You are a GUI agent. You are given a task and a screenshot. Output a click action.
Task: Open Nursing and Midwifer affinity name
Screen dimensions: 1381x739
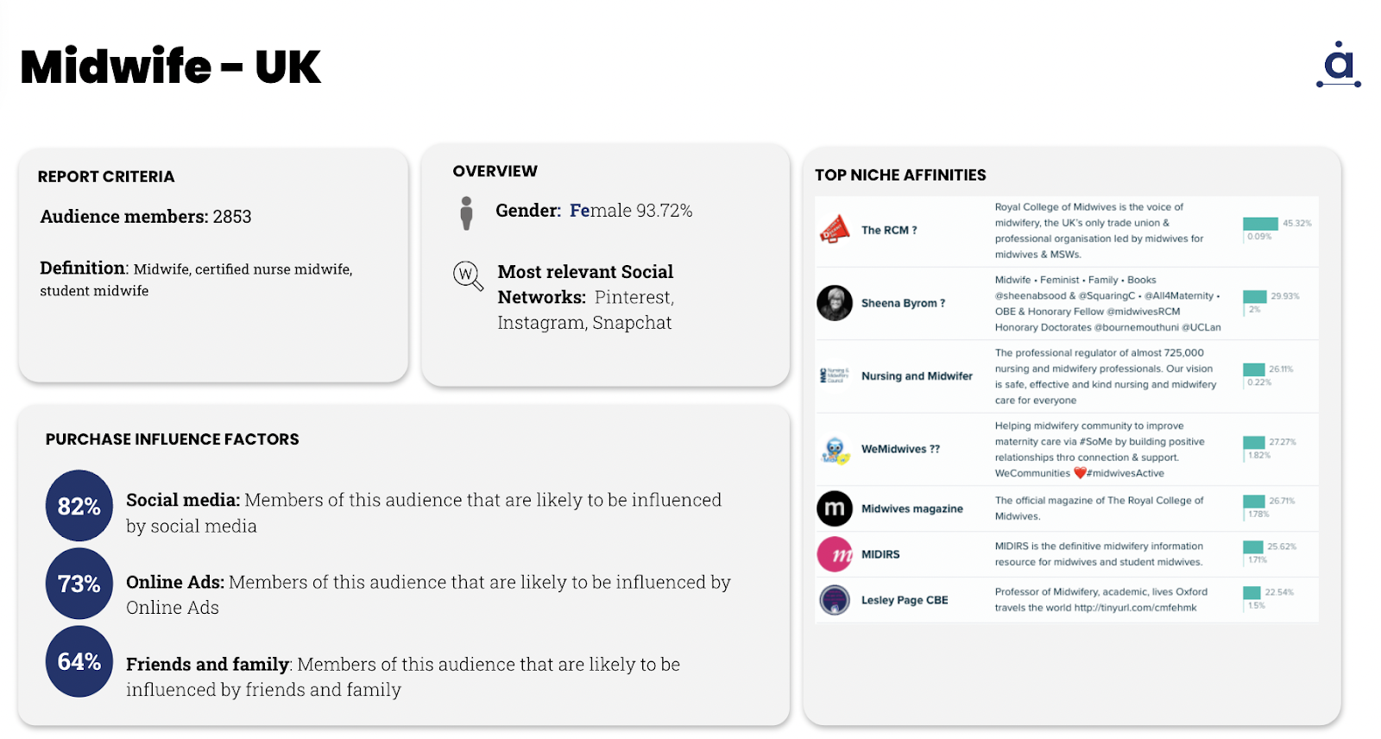[x=917, y=376]
